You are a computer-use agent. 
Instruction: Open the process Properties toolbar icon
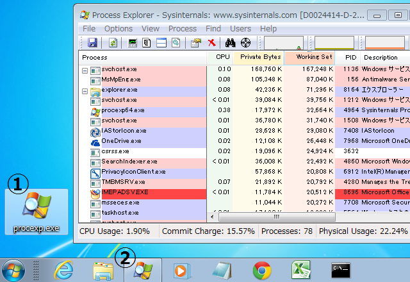pyautogui.click(x=196, y=43)
